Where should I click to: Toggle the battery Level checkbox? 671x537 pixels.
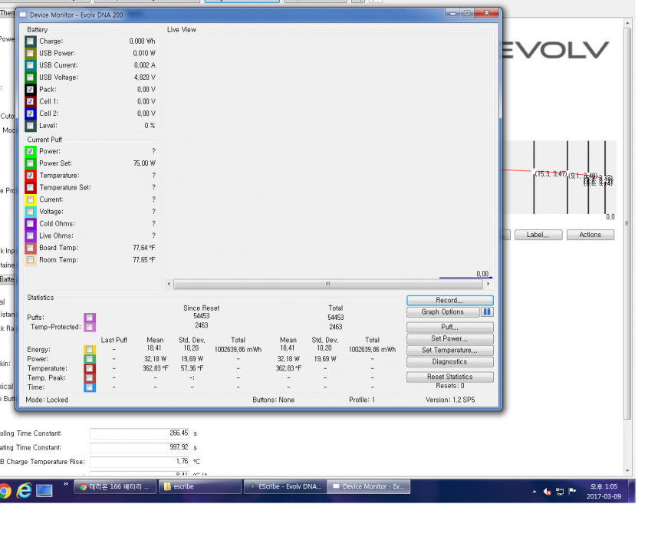30,126
